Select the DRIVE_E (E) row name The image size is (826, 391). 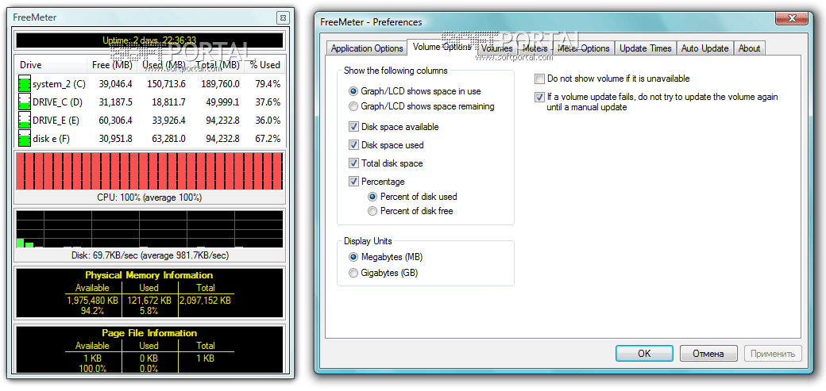point(56,121)
